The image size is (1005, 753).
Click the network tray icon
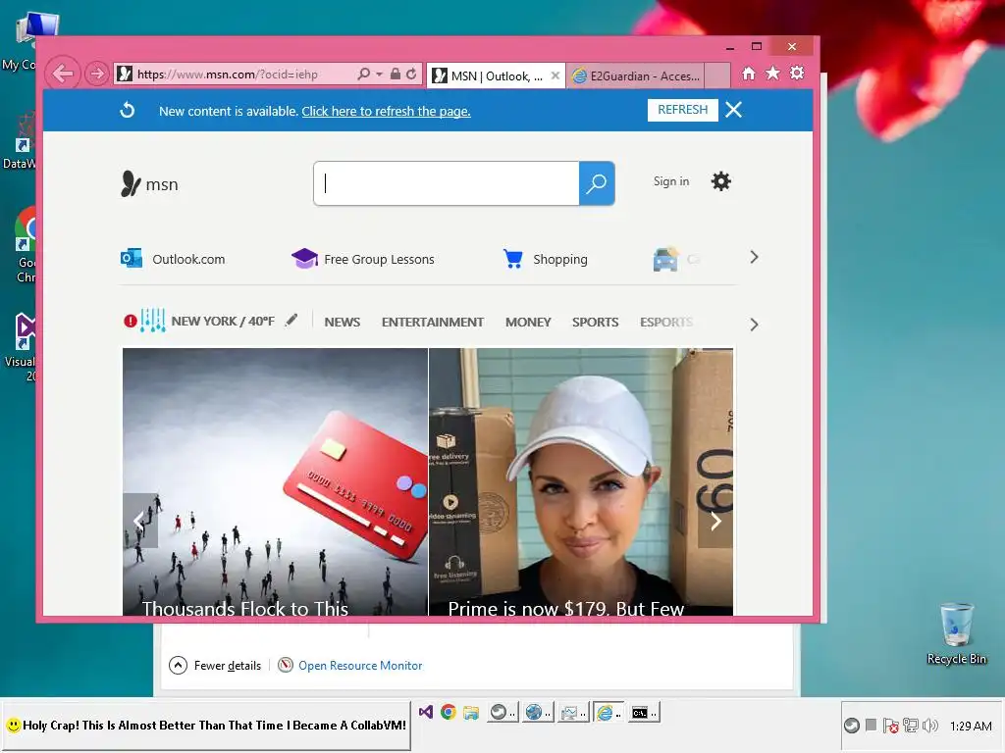(910, 726)
